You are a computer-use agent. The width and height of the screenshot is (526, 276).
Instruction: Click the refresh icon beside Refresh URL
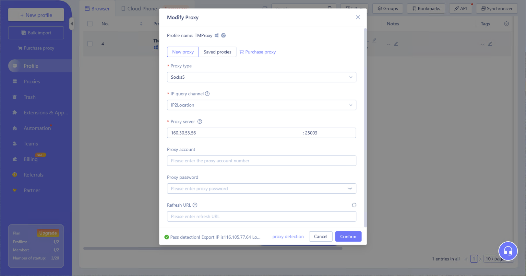[x=354, y=205]
